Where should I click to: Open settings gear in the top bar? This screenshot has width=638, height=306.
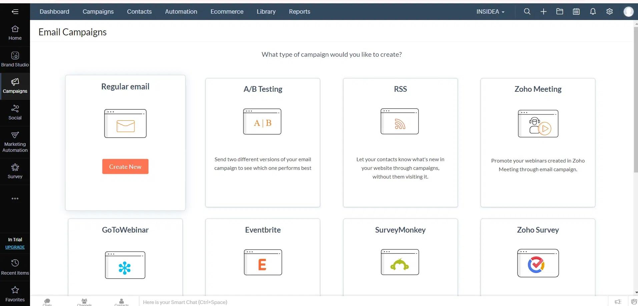(x=609, y=12)
